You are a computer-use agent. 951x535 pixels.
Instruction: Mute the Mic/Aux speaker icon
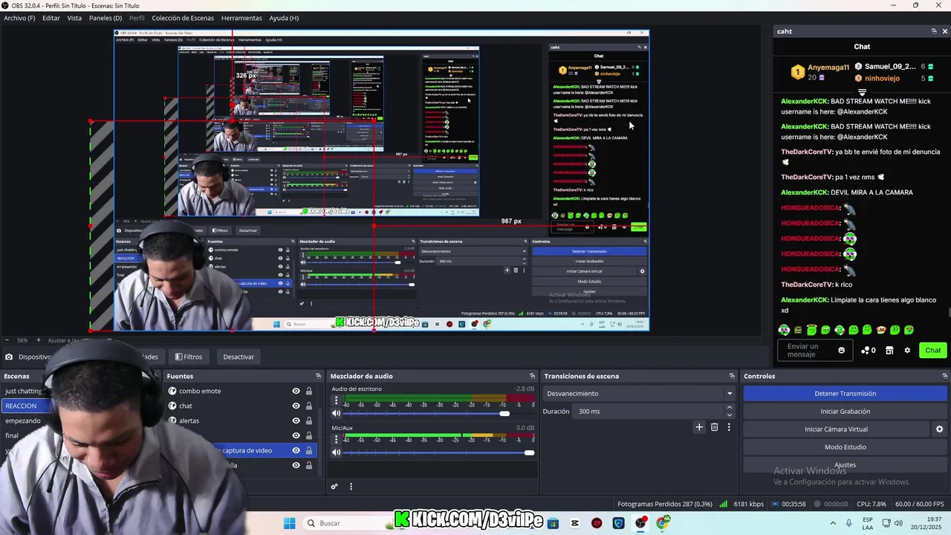(x=336, y=452)
